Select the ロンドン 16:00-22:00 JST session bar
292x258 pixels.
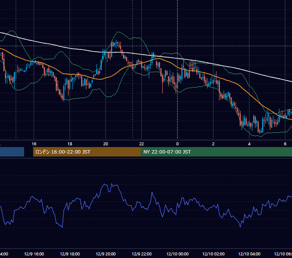pyautogui.click(x=87, y=152)
